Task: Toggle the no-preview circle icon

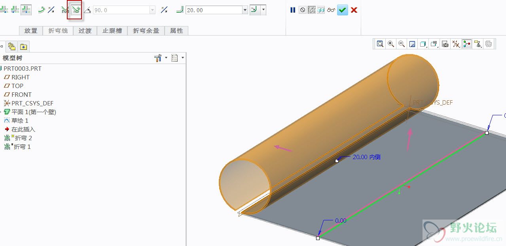Action: 303,10
